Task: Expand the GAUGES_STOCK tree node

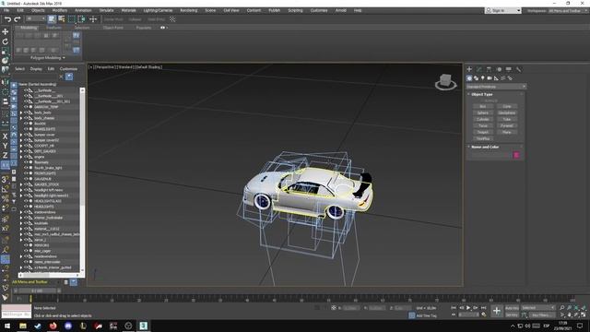Action: pos(21,184)
